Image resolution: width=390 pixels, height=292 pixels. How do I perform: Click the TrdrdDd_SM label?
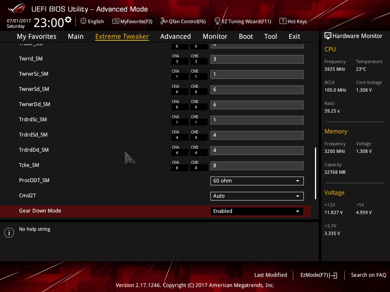click(34, 150)
